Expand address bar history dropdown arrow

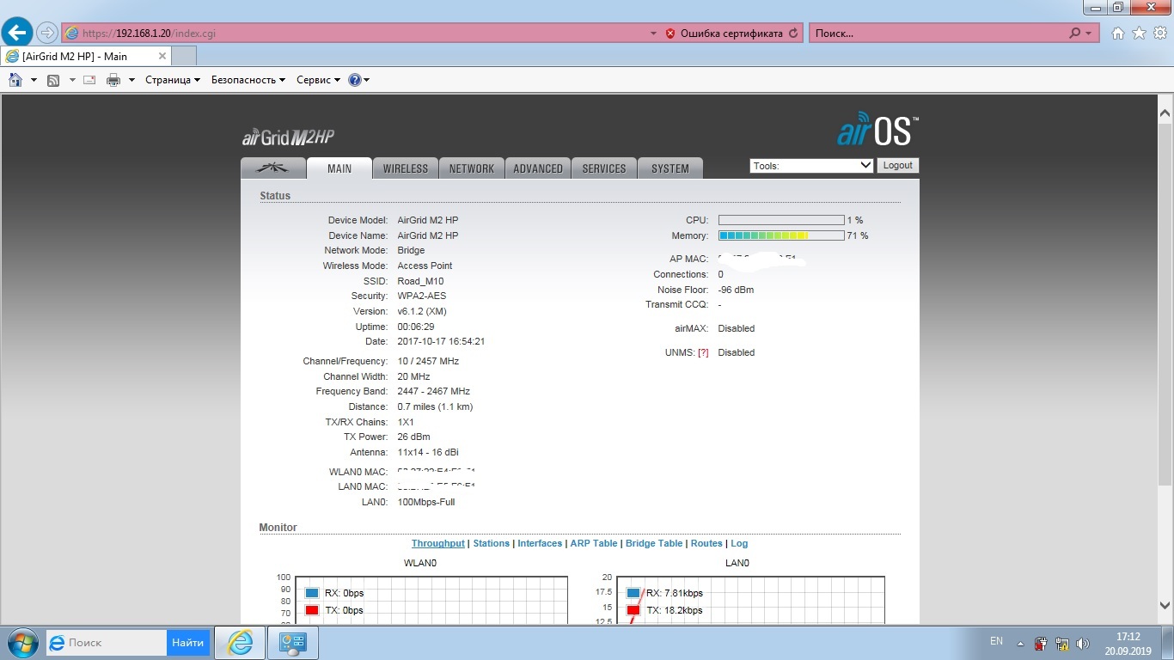point(654,34)
